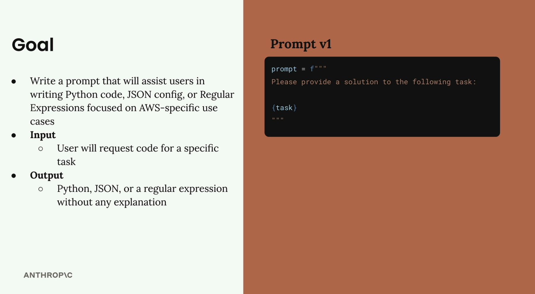
Task: Click the 'Prompt v1' heading
Action: point(300,44)
